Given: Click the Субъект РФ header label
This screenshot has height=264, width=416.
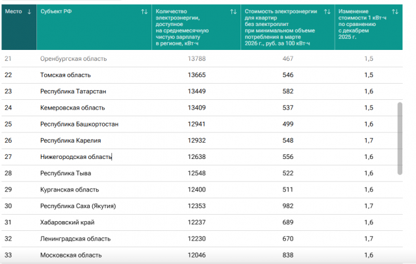Looking at the screenshot, I should pyautogui.click(x=56, y=12).
